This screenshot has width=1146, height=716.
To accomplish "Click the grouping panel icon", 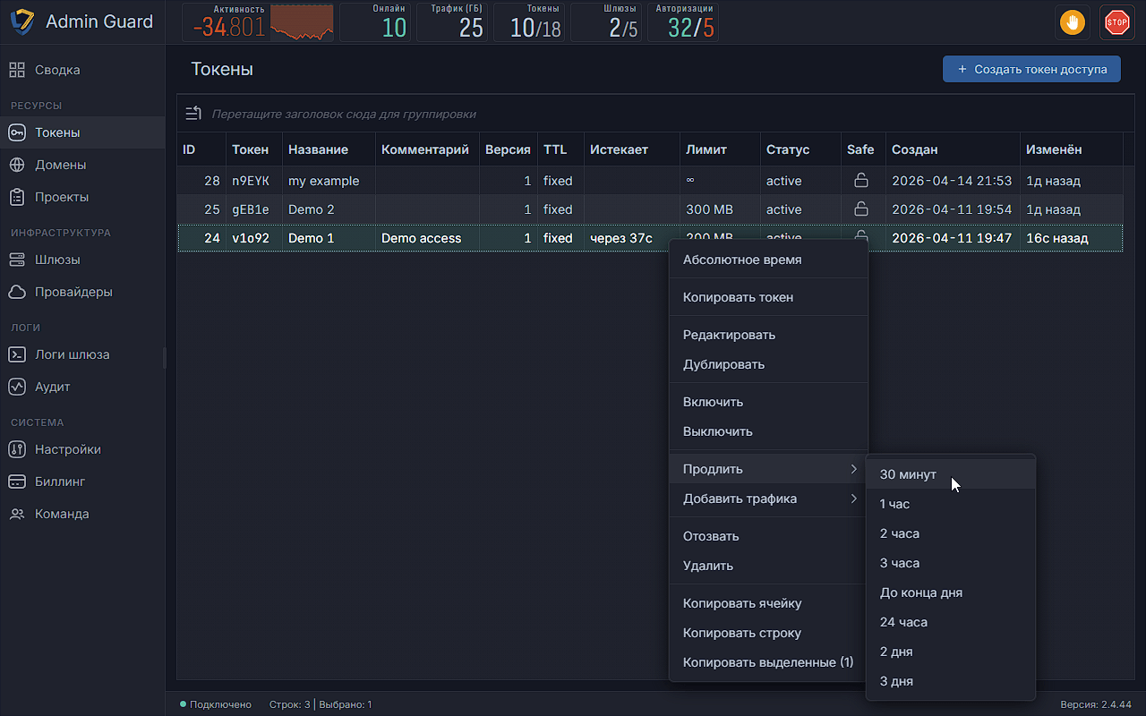I will click(193, 114).
